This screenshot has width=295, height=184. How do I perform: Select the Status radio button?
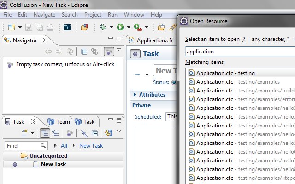click(174, 82)
